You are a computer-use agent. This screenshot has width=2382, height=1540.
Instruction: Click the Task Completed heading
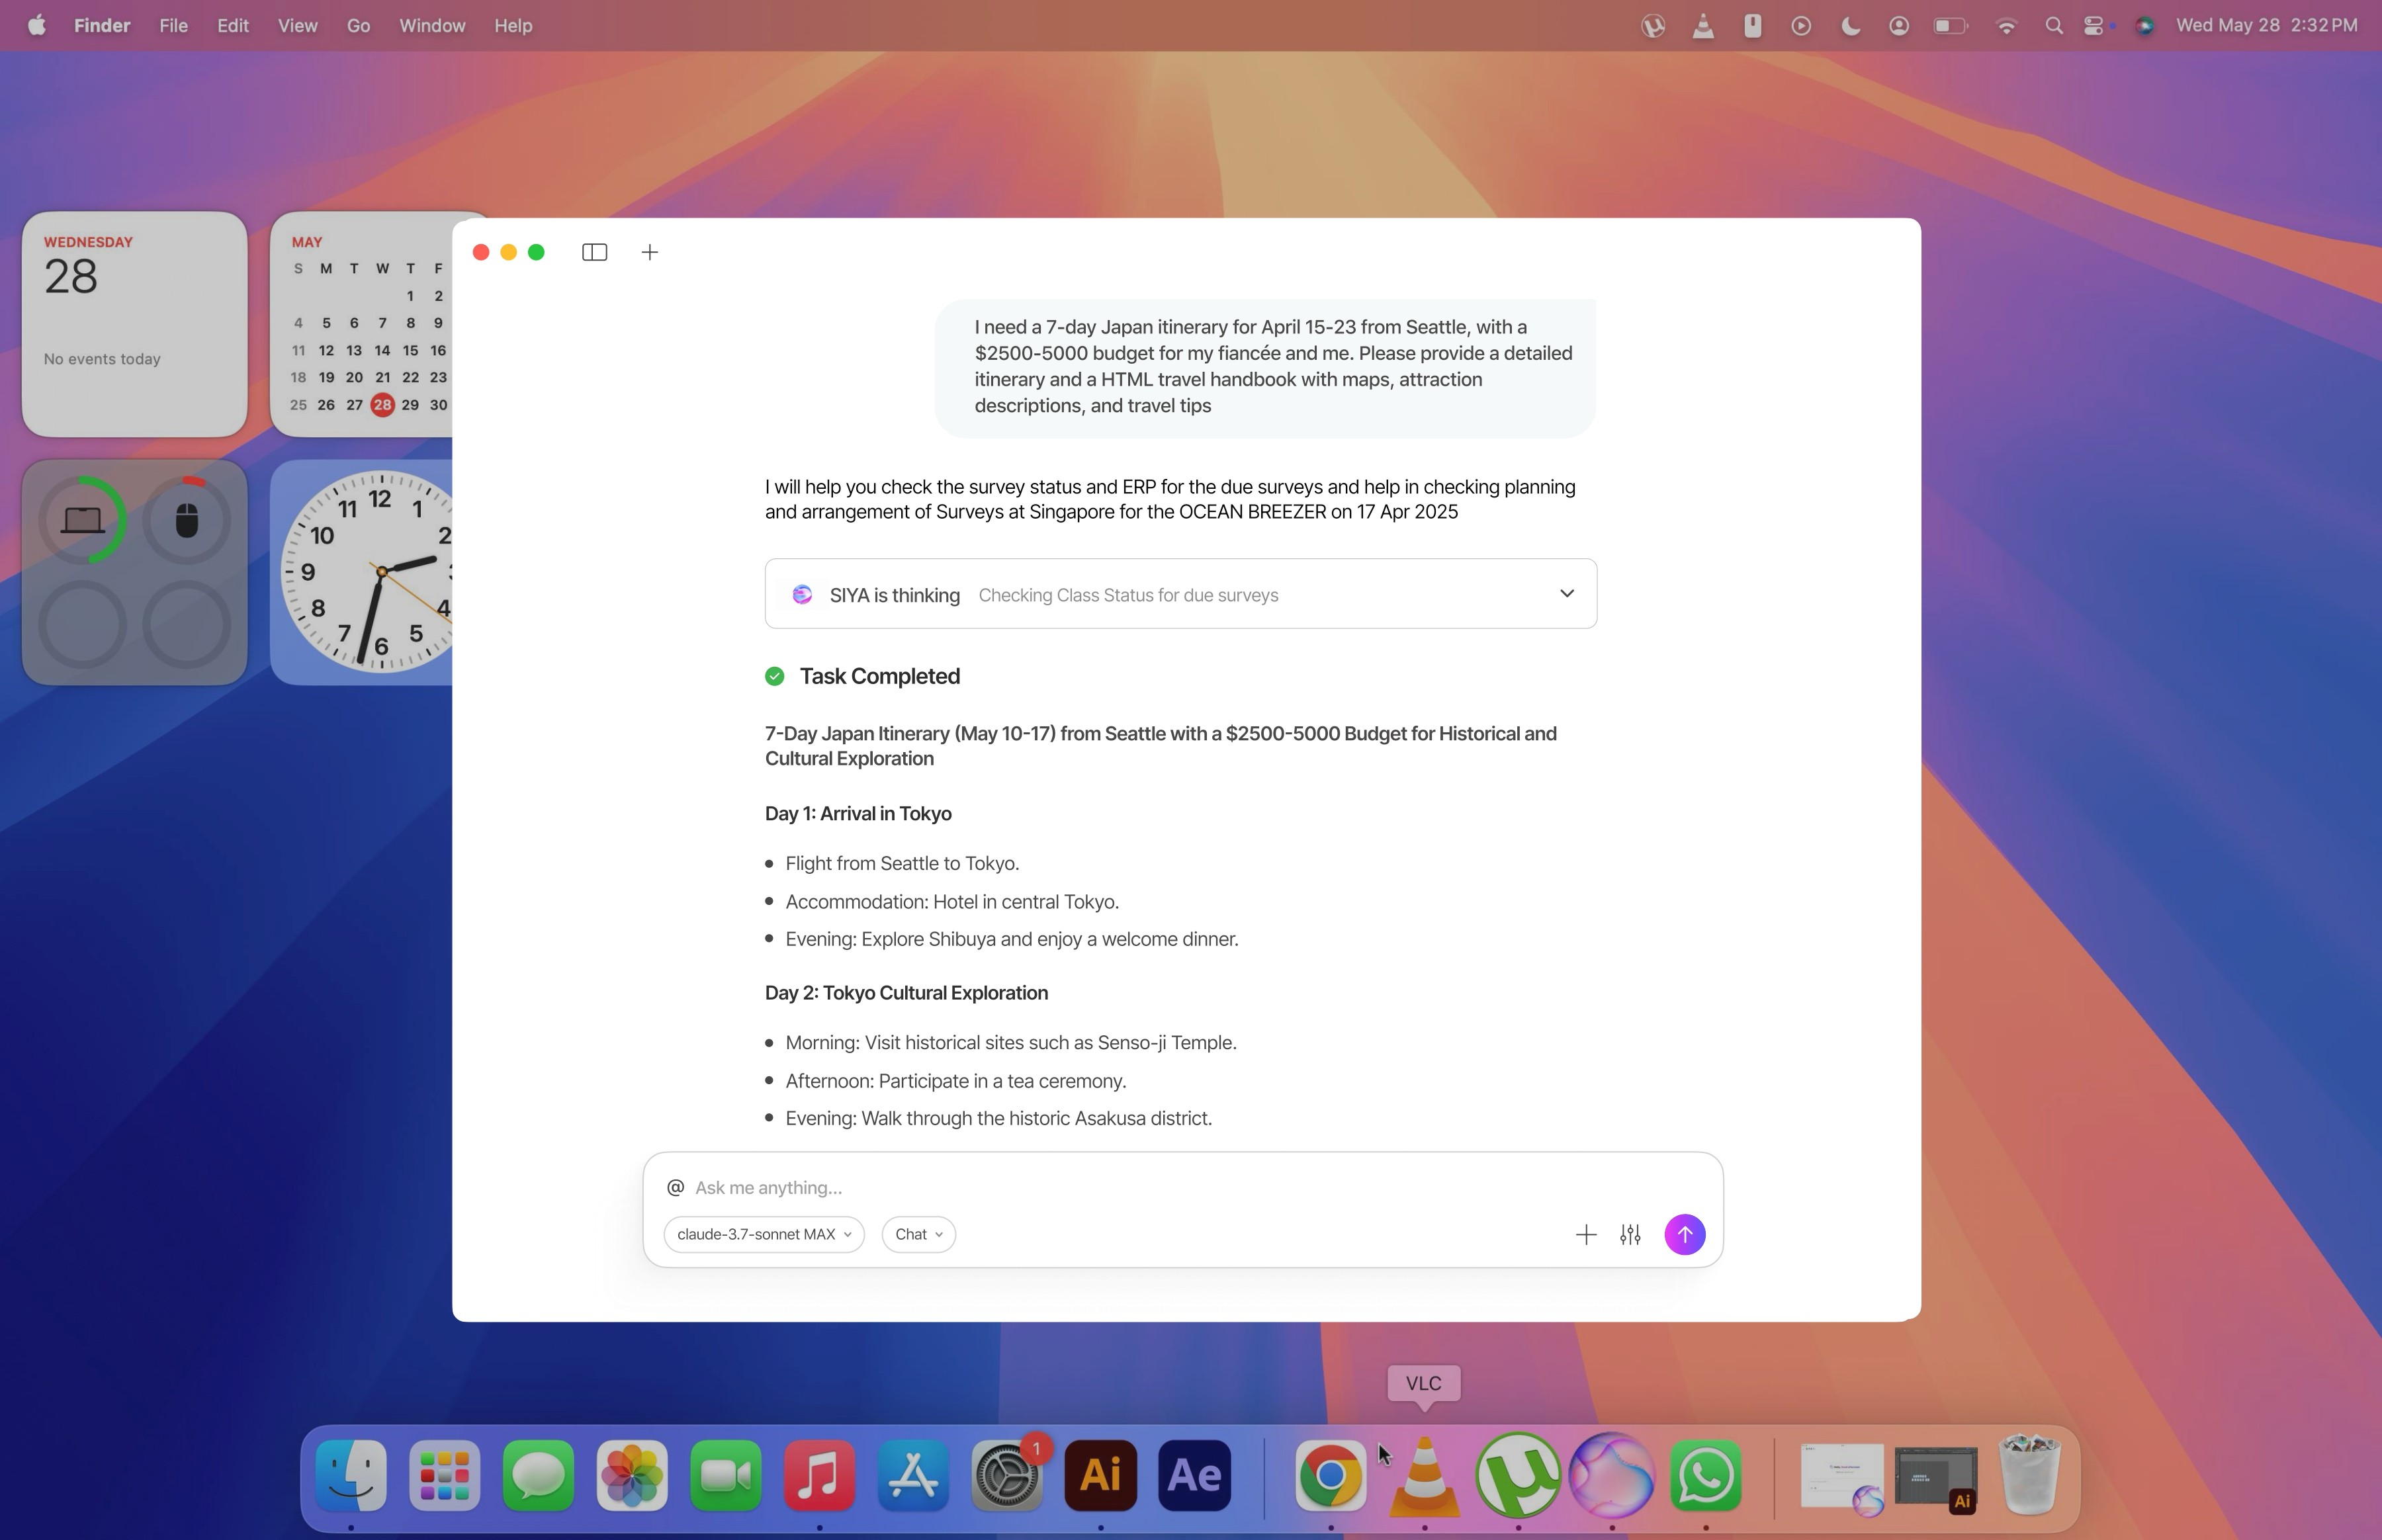(x=880, y=677)
